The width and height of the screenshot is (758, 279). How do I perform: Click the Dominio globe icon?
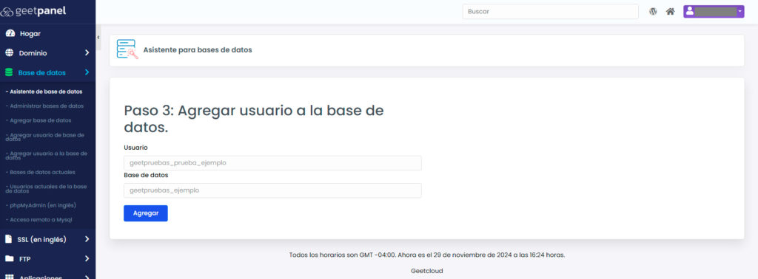click(9, 53)
